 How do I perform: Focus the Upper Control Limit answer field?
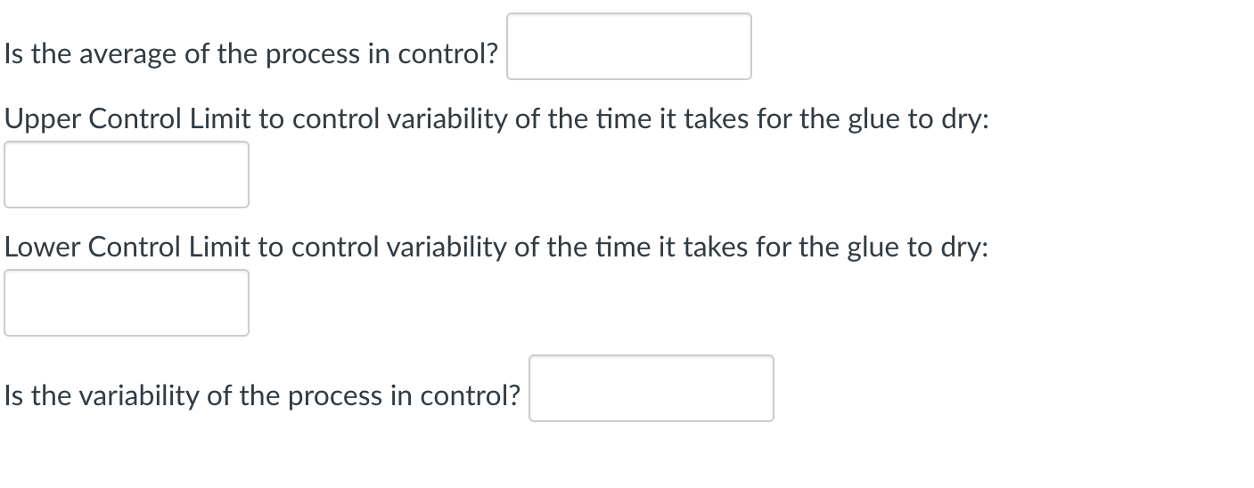coord(127,175)
